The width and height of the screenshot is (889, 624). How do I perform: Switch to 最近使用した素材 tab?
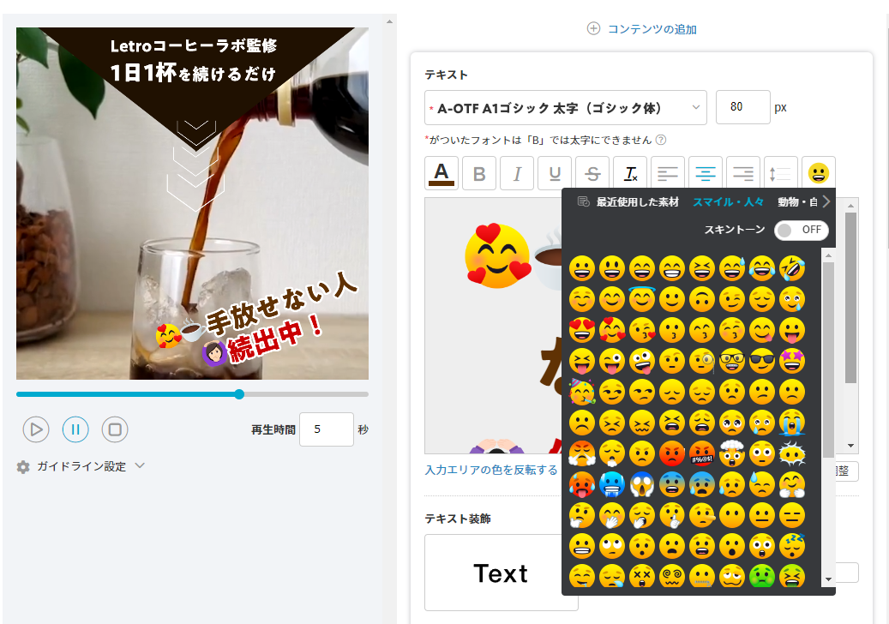pyautogui.click(x=628, y=201)
